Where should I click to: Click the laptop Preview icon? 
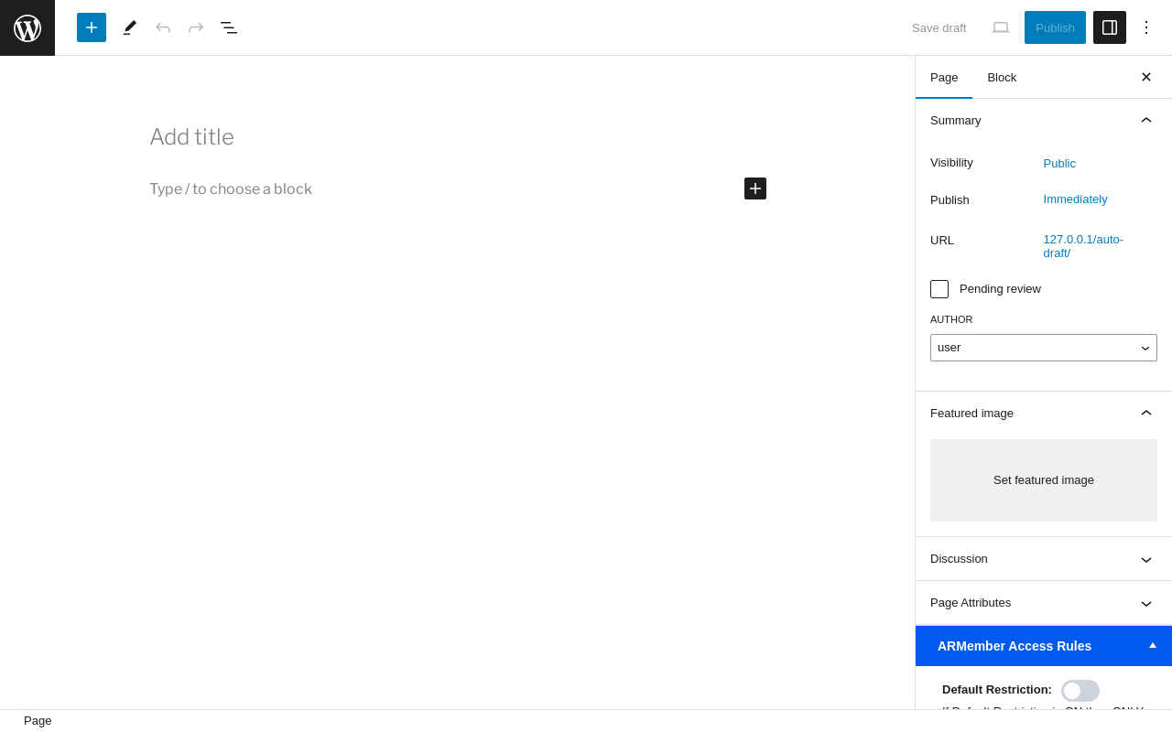[x=1001, y=27]
